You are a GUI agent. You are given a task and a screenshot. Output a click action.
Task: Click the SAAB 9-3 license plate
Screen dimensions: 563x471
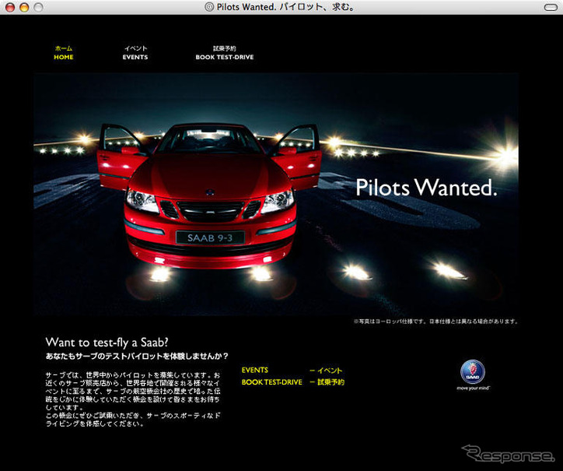210,237
